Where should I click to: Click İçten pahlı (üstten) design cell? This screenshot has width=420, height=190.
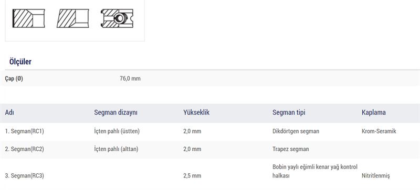click(117, 131)
